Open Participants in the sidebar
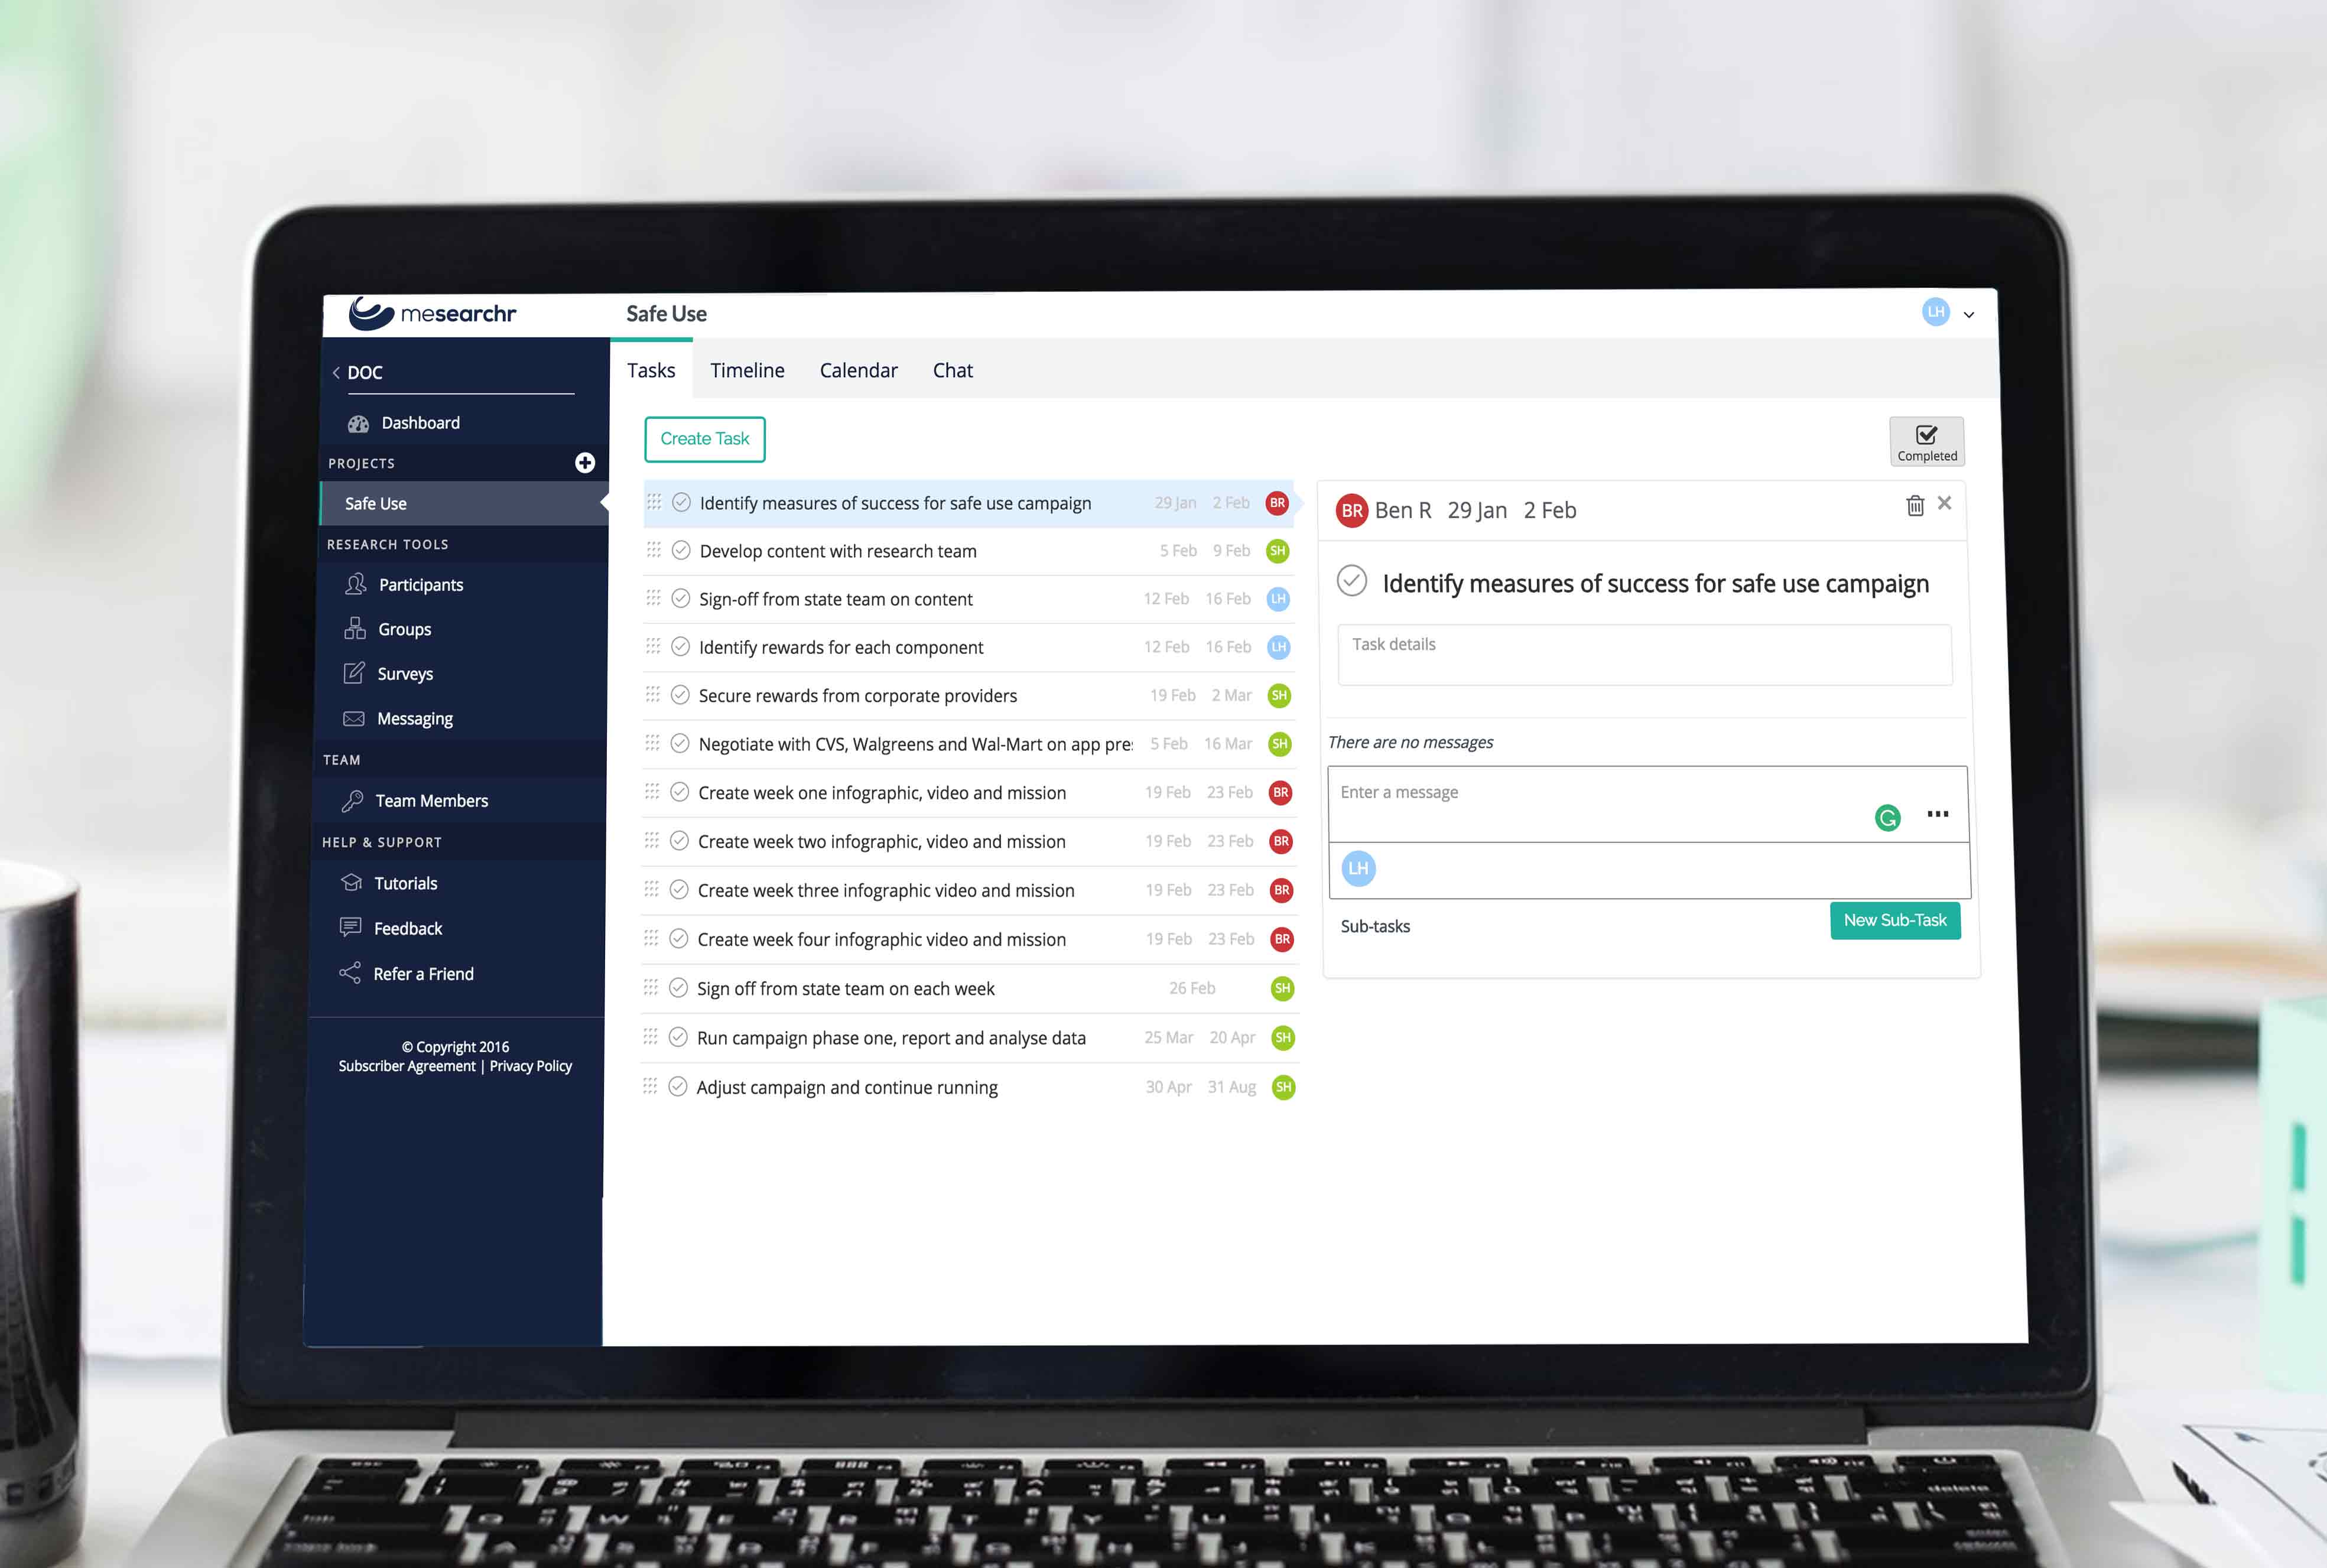 [420, 585]
